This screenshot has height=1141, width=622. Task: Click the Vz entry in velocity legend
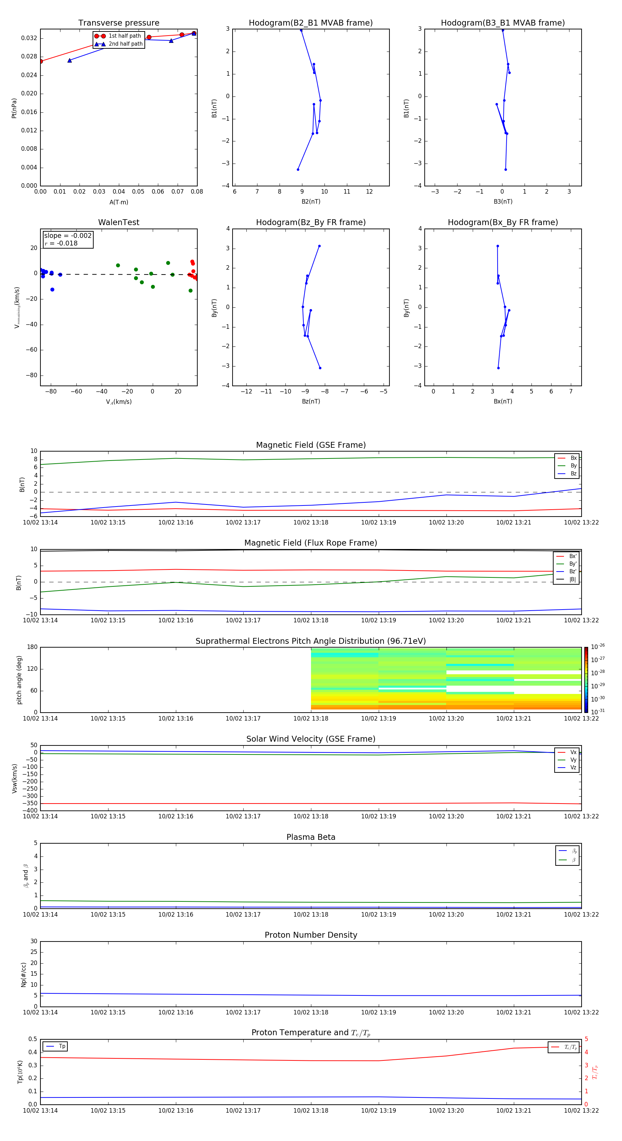point(567,767)
